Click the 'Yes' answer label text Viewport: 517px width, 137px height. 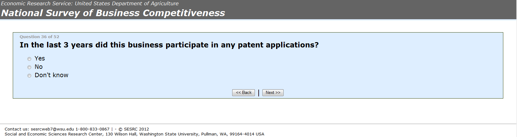(x=40, y=59)
